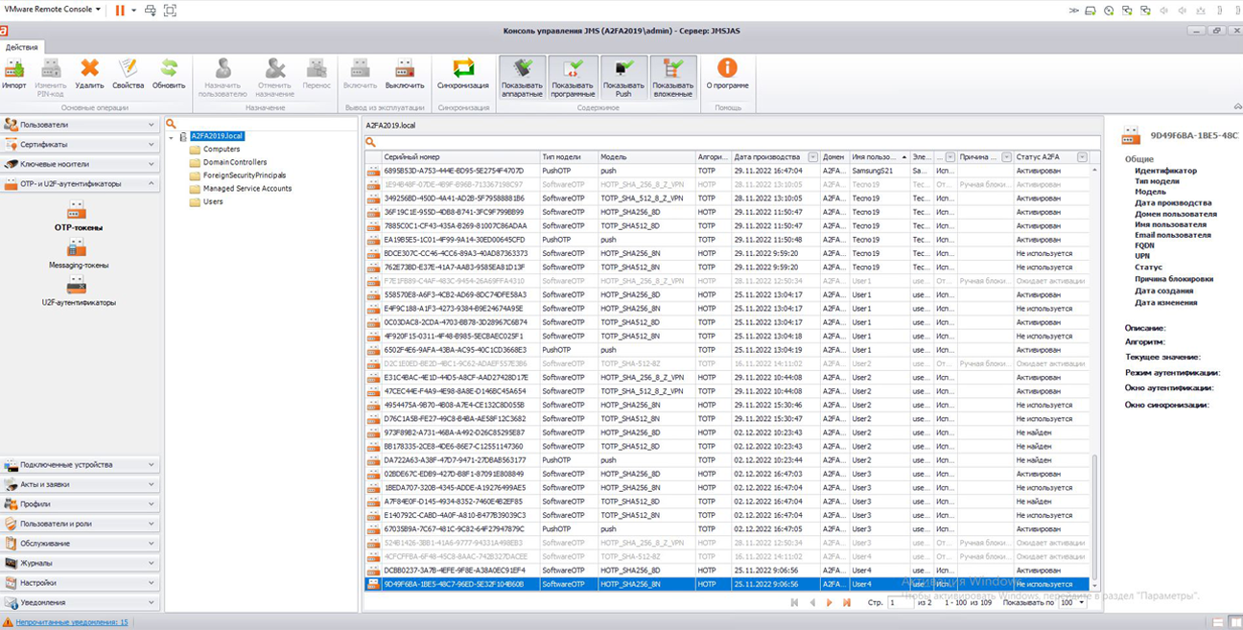The height and width of the screenshot is (630, 1243).
Task: Toggle Показывать аппаратные filter
Action: click(523, 78)
